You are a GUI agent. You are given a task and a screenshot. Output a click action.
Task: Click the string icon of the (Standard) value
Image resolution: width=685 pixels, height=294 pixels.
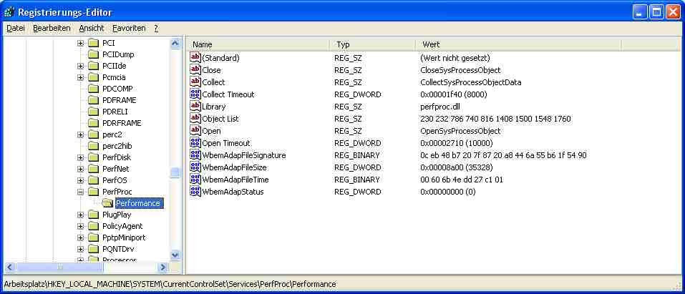tap(195, 57)
